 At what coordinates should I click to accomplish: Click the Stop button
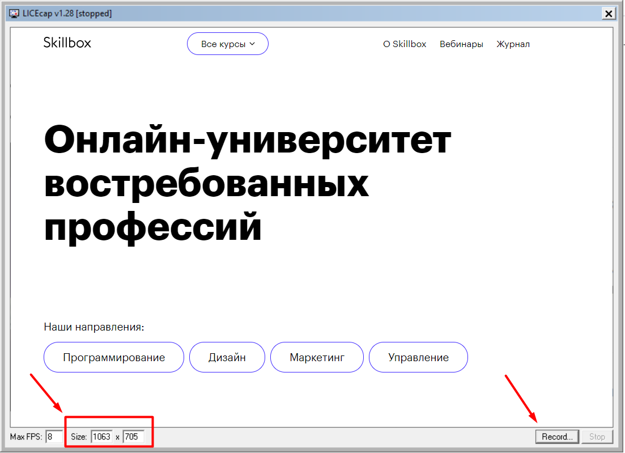pyautogui.click(x=597, y=437)
